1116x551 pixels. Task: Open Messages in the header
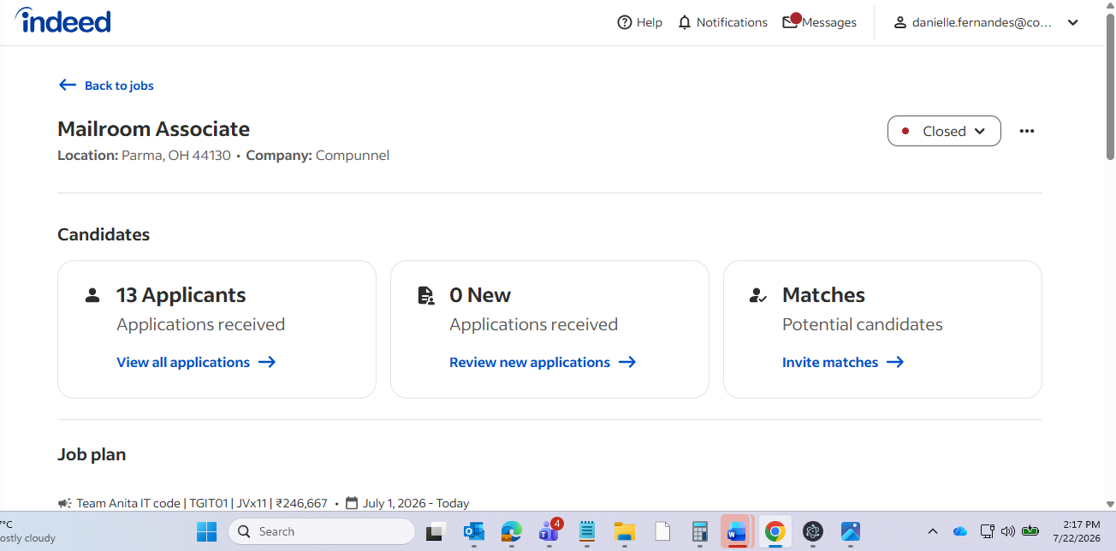tap(819, 22)
